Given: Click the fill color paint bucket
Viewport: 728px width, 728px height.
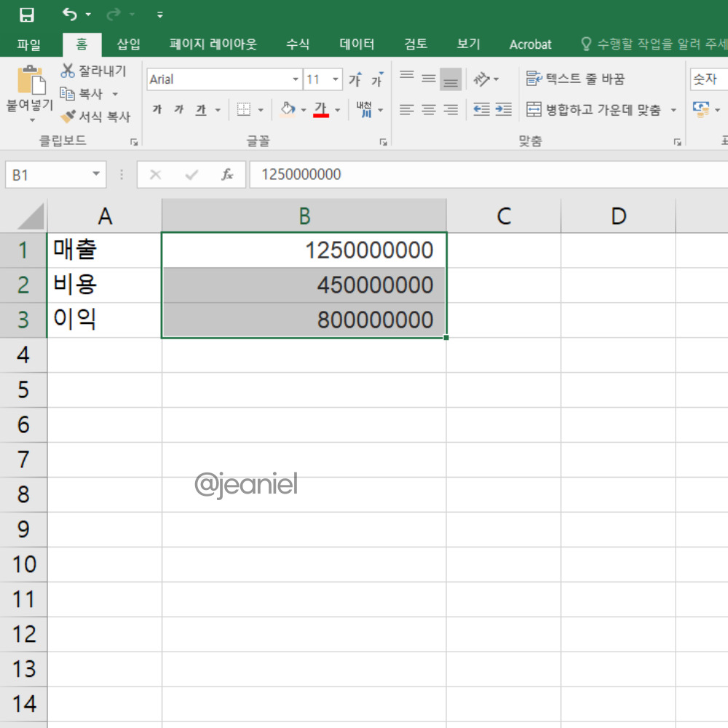Looking at the screenshot, I should (x=288, y=110).
